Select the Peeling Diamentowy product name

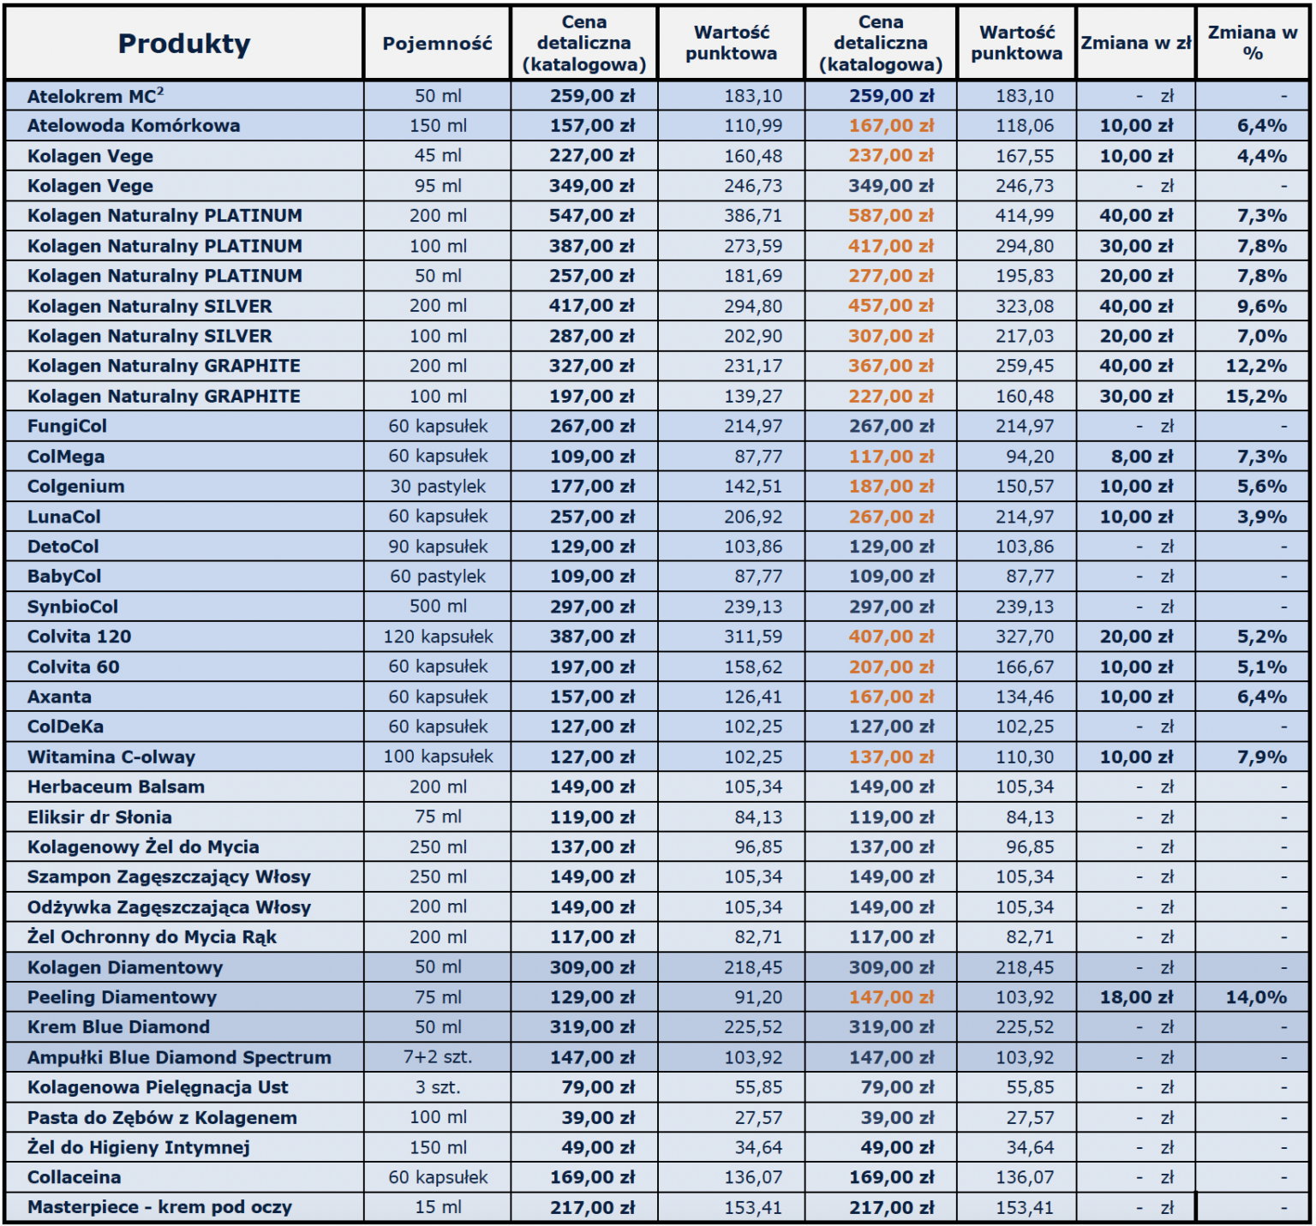coord(122,997)
